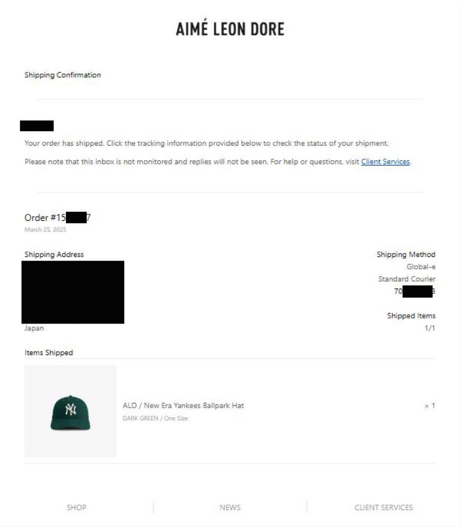
Task: Open the Client Services link in the message
Action: pyautogui.click(x=385, y=162)
